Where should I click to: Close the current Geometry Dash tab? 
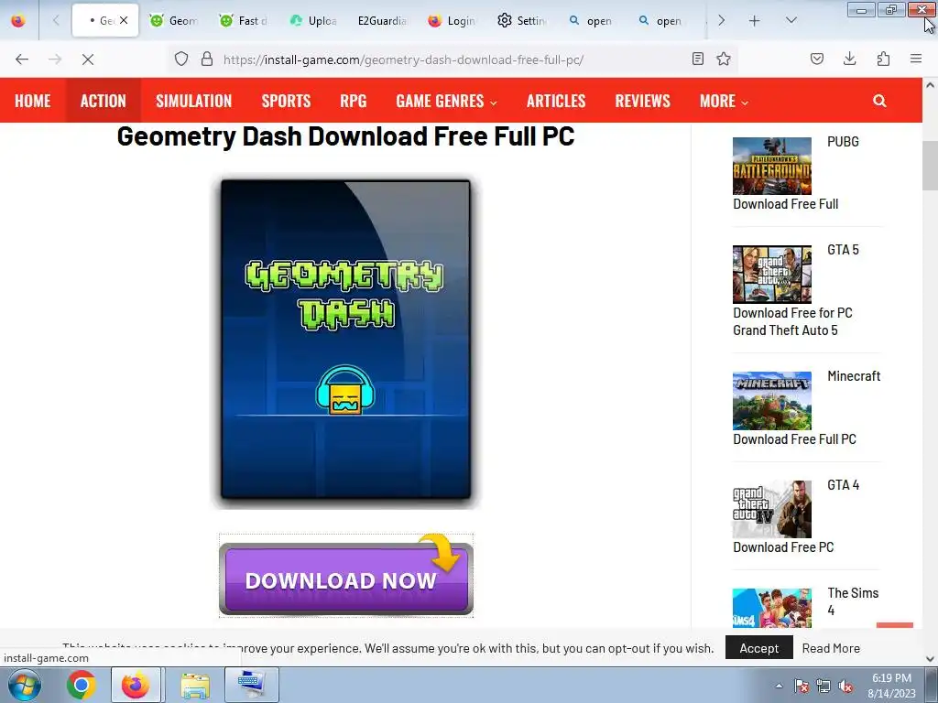click(124, 20)
